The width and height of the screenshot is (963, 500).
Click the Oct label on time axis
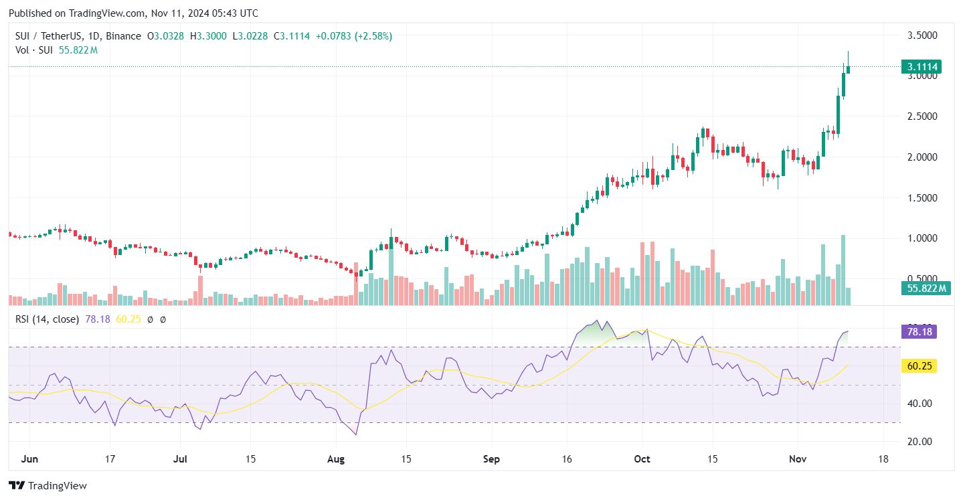point(642,459)
